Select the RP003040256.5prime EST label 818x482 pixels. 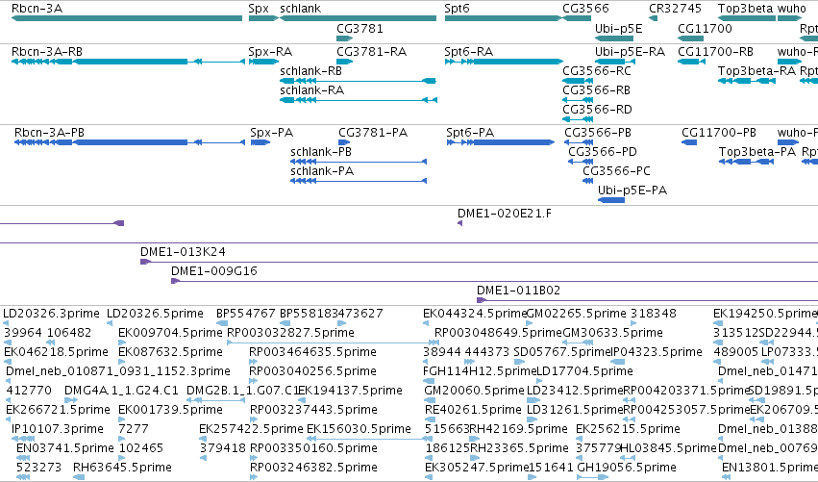[x=312, y=371]
